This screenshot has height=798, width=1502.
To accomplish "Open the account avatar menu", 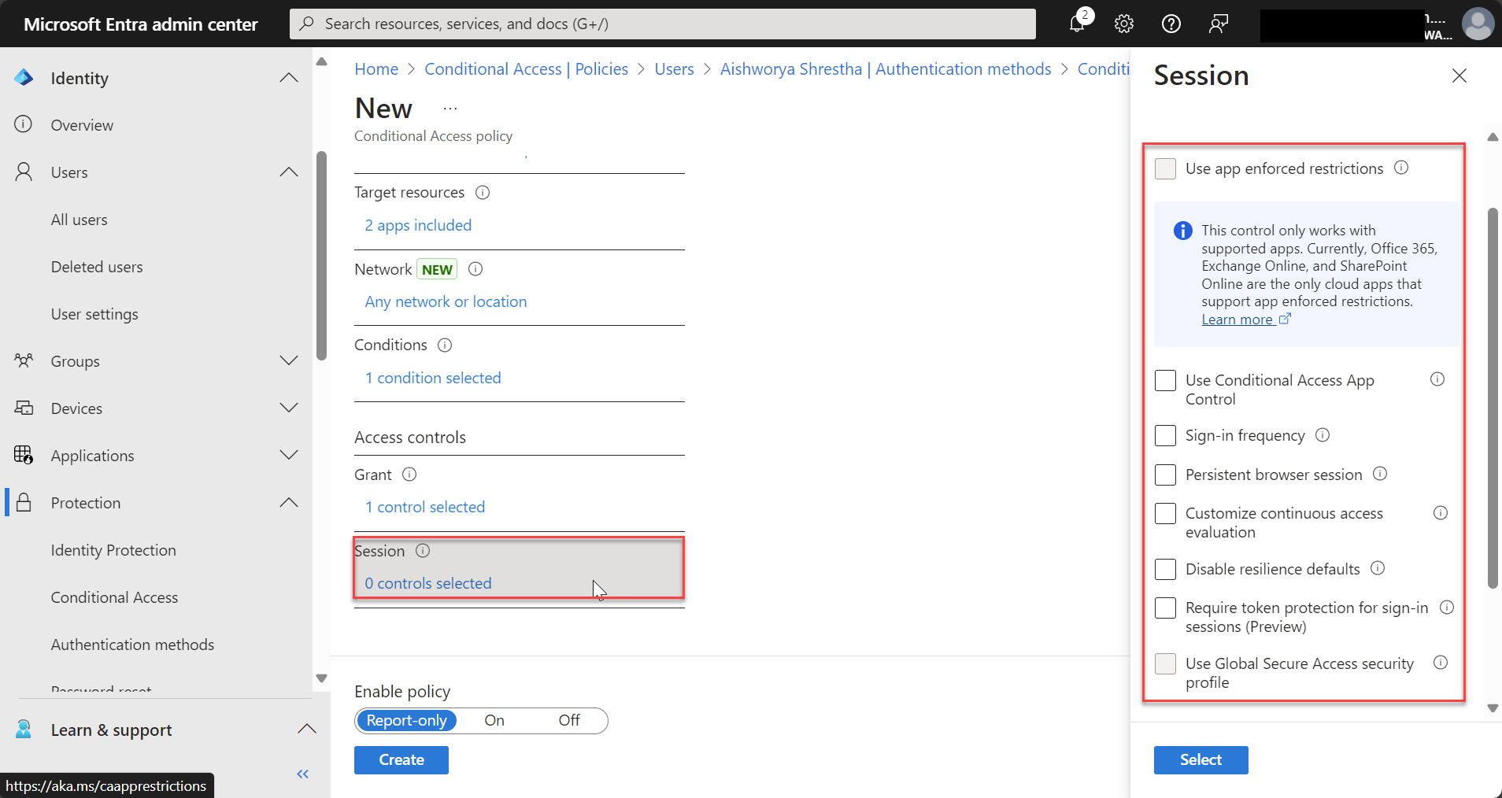I will [x=1478, y=24].
